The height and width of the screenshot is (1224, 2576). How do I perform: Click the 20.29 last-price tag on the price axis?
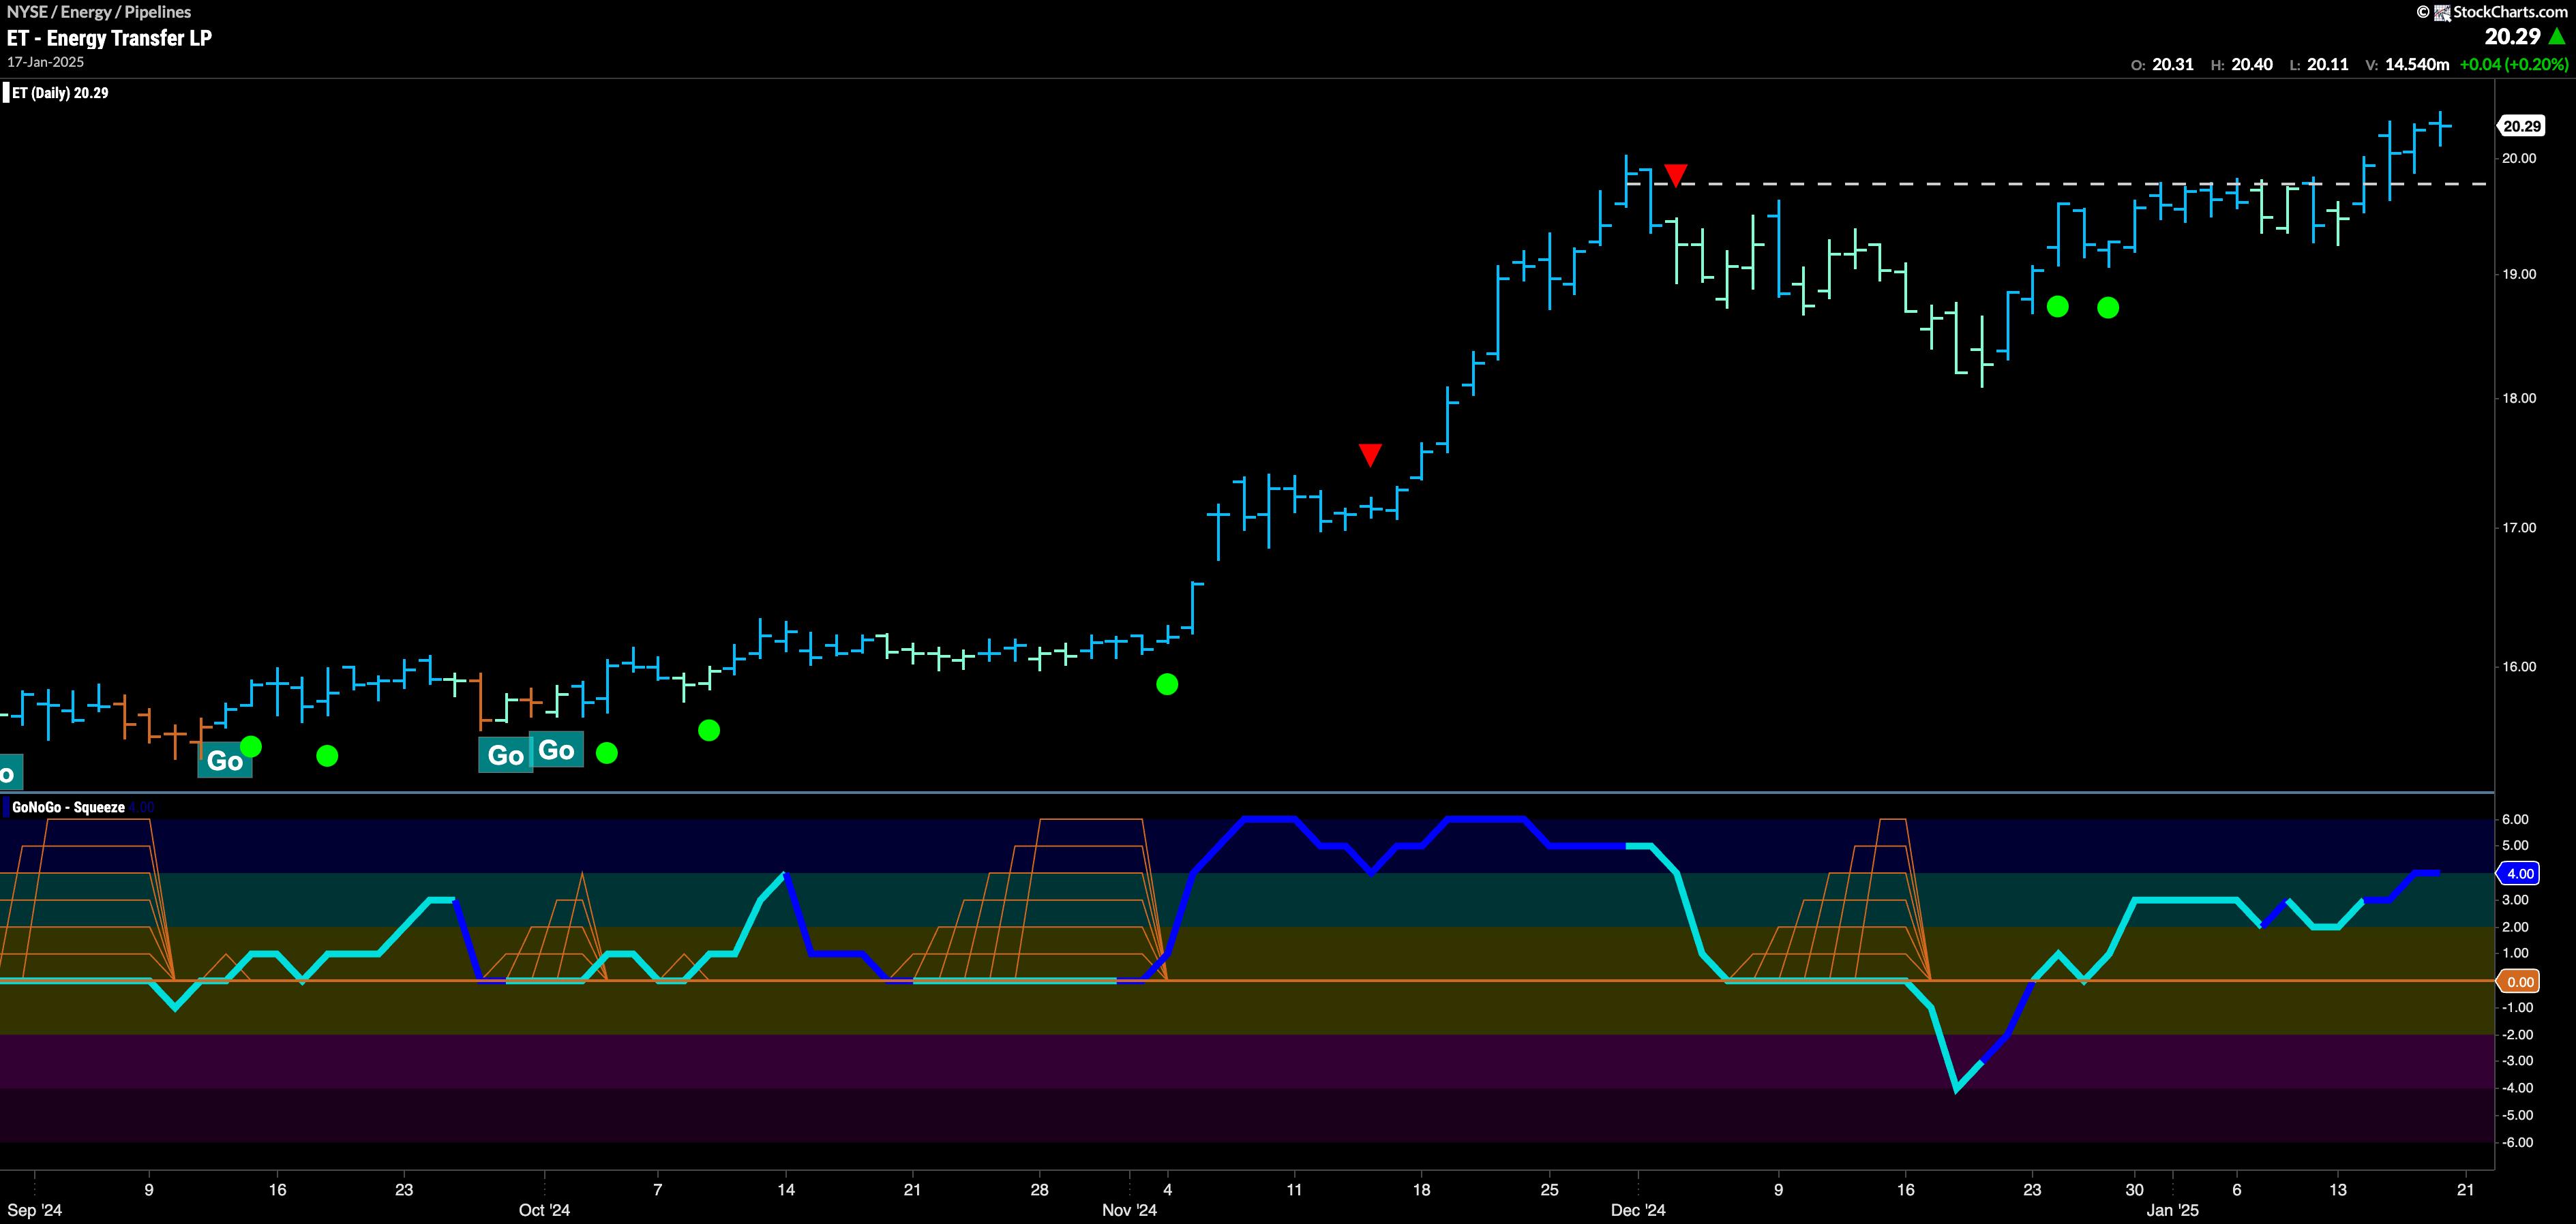click(2521, 126)
